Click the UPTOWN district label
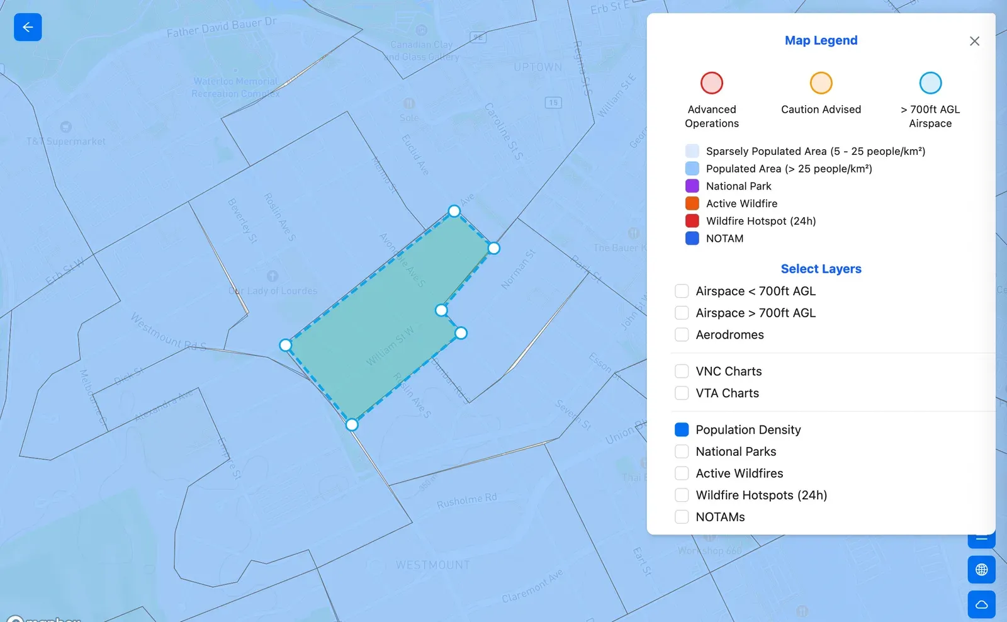The height and width of the screenshot is (622, 1007). tap(538, 67)
